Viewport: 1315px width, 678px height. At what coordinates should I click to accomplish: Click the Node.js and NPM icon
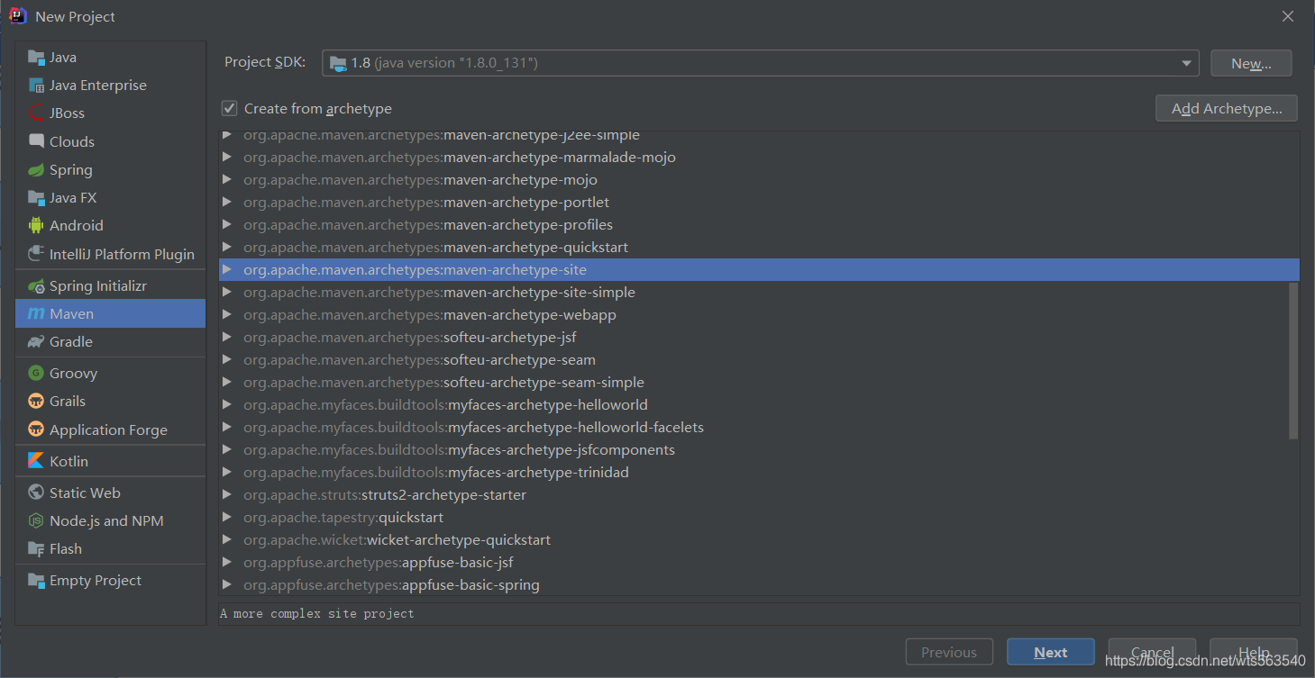click(36, 520)
